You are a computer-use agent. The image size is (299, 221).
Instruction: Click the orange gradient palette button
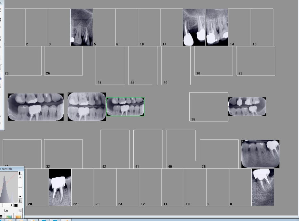coord(18,217)
